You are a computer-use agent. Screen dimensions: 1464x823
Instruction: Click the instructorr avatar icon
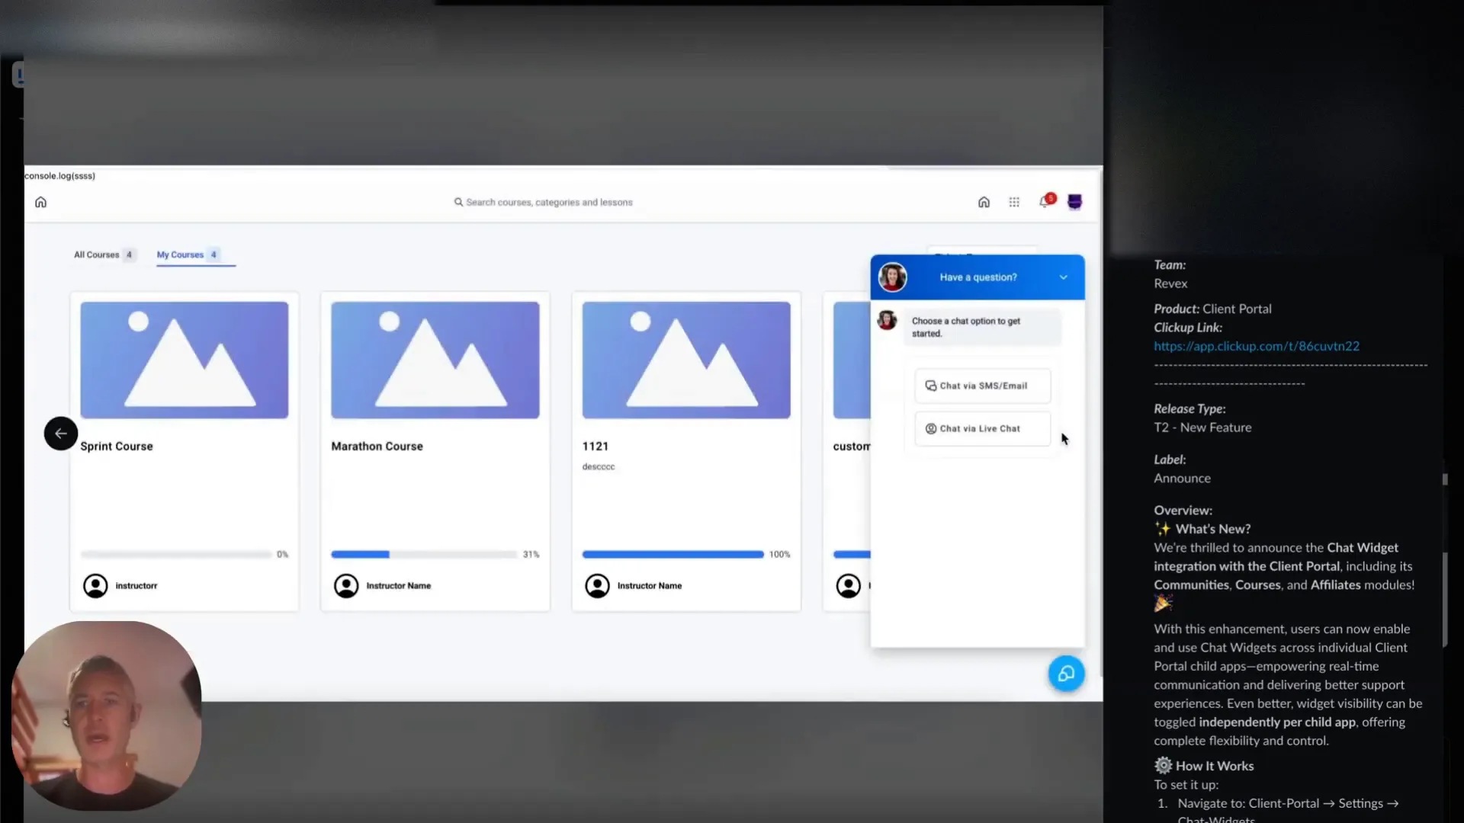click(x=95, y=586)
